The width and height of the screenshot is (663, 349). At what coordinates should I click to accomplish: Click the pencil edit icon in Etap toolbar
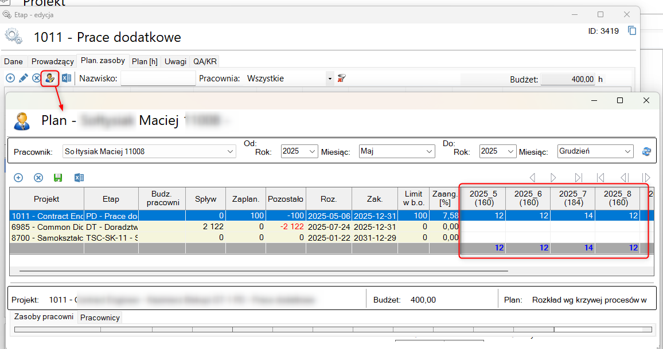click(24, 78)
